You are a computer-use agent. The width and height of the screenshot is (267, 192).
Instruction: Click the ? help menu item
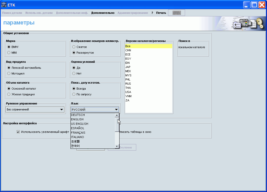pos(152,13)
